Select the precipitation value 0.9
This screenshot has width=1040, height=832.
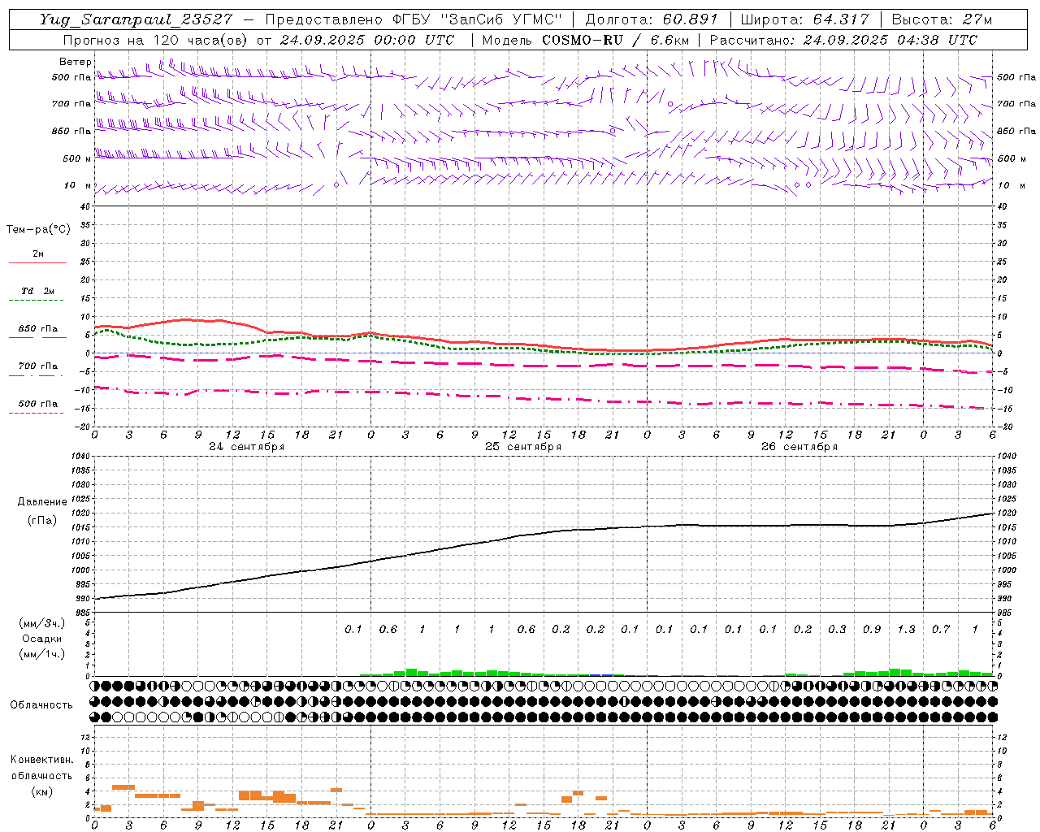click(872, 629)
